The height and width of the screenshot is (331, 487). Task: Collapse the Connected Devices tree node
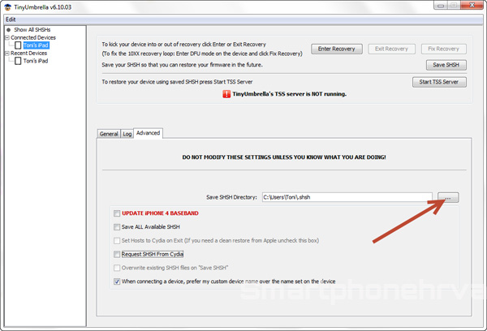pyautogui.click(x=6, y=37)
